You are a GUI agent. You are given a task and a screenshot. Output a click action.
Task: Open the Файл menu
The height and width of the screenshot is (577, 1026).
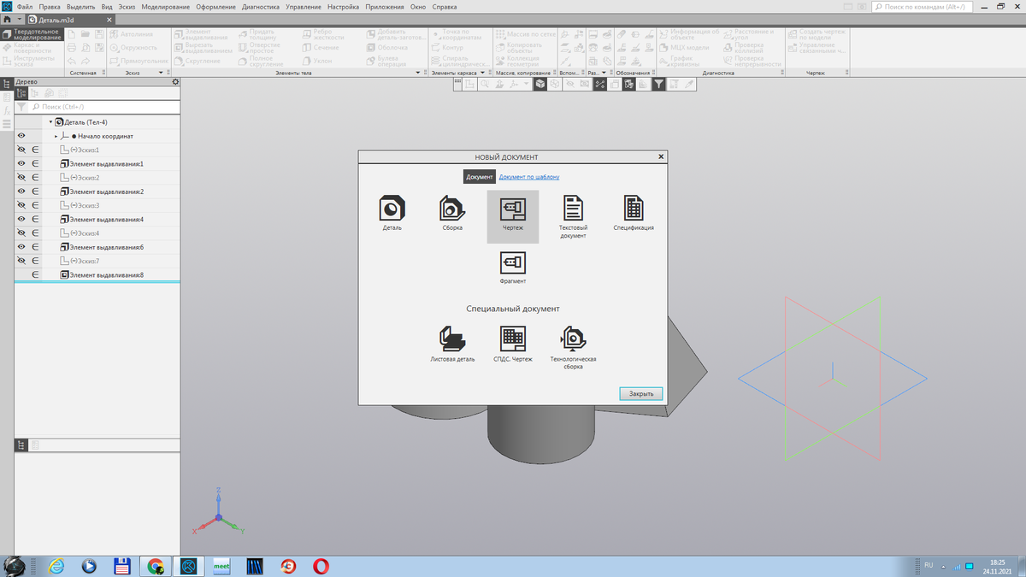[x=25, y=7]
